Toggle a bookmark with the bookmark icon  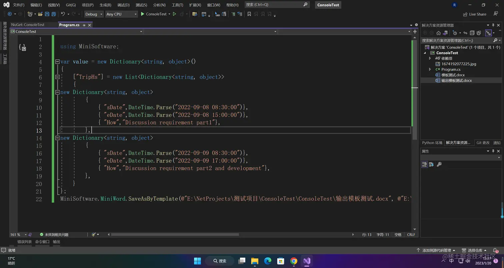[x=249, y=14]
